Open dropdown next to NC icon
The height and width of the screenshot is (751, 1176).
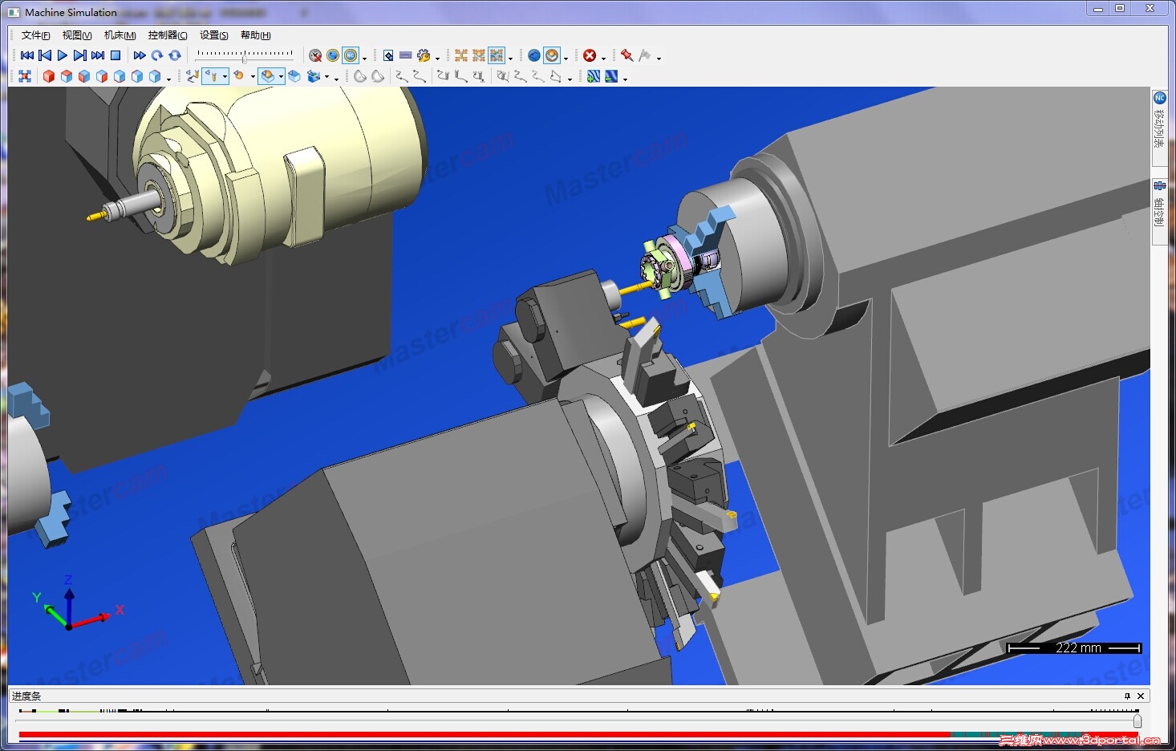365,57
